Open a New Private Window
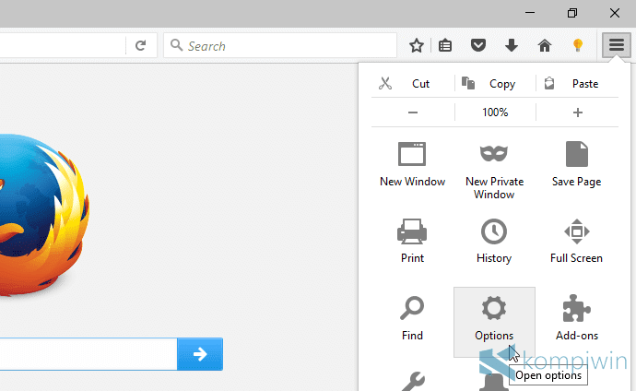Screen dimensions: 636x391 [x=494, y=171]
